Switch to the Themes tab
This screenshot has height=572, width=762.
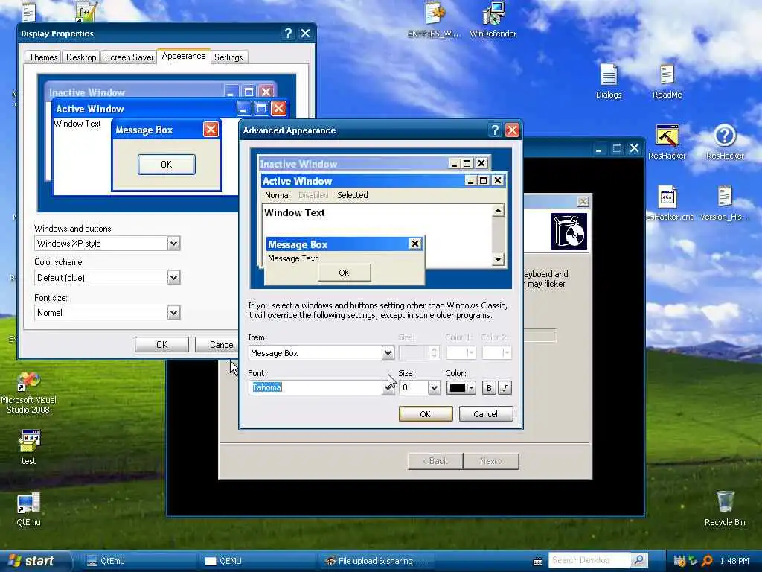click(x=43, y=57)
